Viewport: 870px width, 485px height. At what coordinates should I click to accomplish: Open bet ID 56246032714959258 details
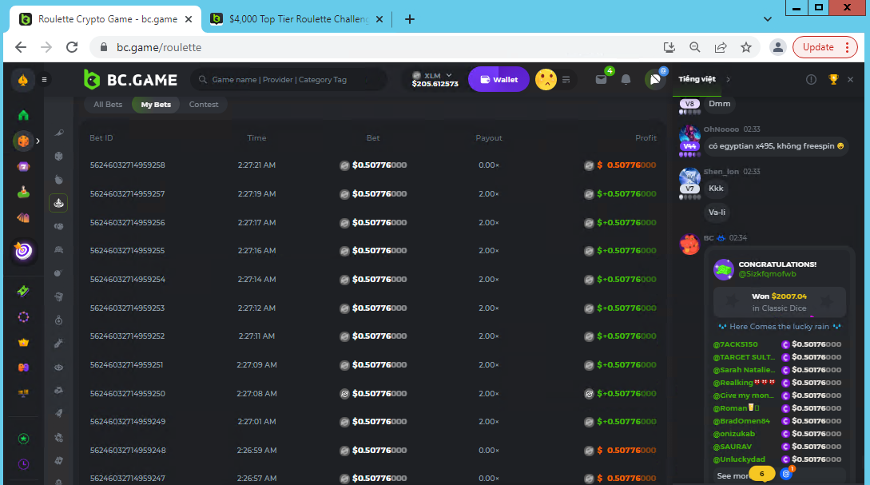127,165
